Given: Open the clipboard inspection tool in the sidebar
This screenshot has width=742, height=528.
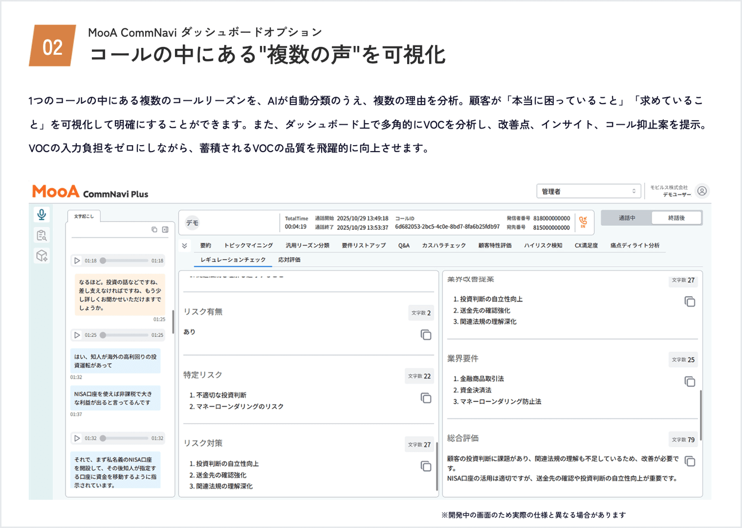Looking at the screenshot, I should tap(42, 235).
